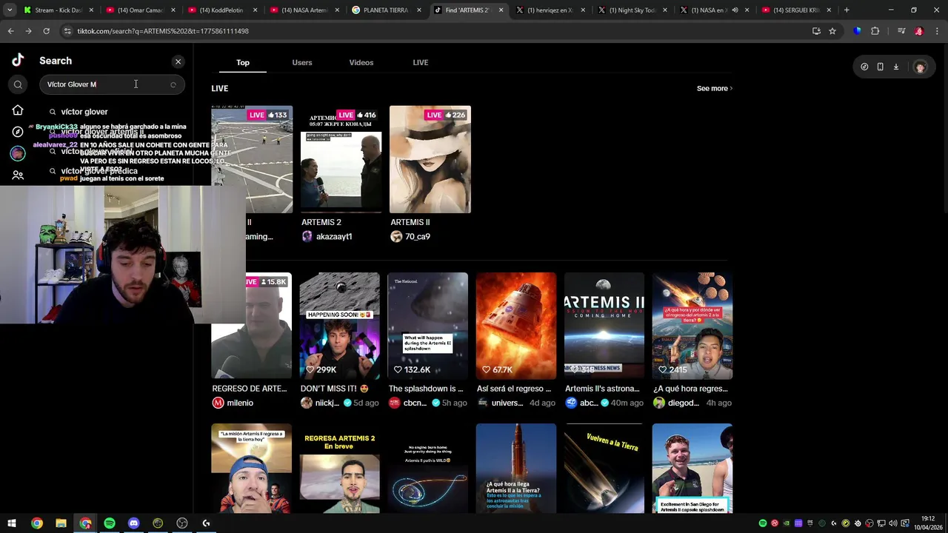Open the 70_ca9 ARTEMIS II live thumbnail
Image resolution: width=948 pixels, height=533 pixels.
[x=430, y=159]
